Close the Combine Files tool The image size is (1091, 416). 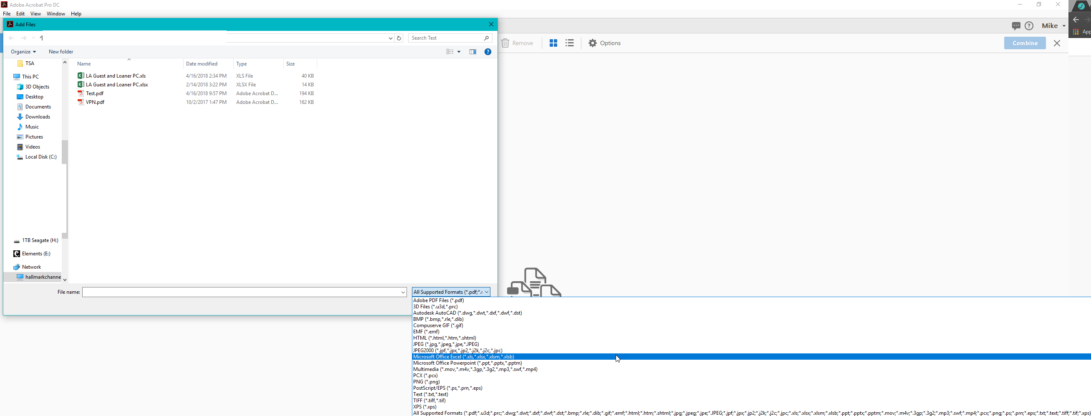[x=1057, y=43]
